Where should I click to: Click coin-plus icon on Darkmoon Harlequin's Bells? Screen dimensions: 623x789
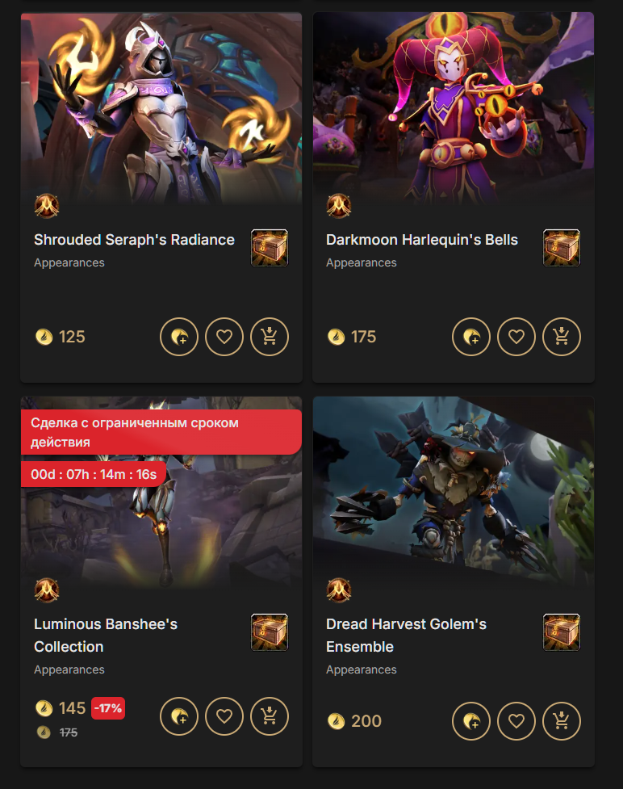[x=471, y=337]
